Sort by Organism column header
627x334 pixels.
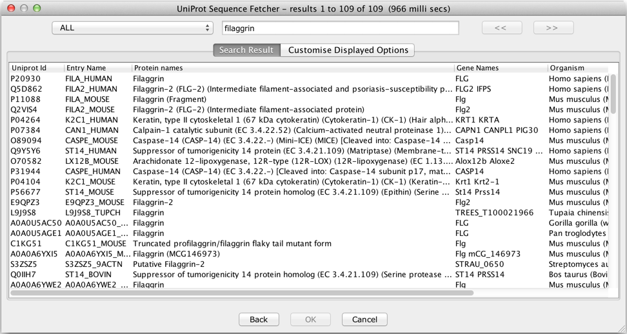(x=578, y=68)
